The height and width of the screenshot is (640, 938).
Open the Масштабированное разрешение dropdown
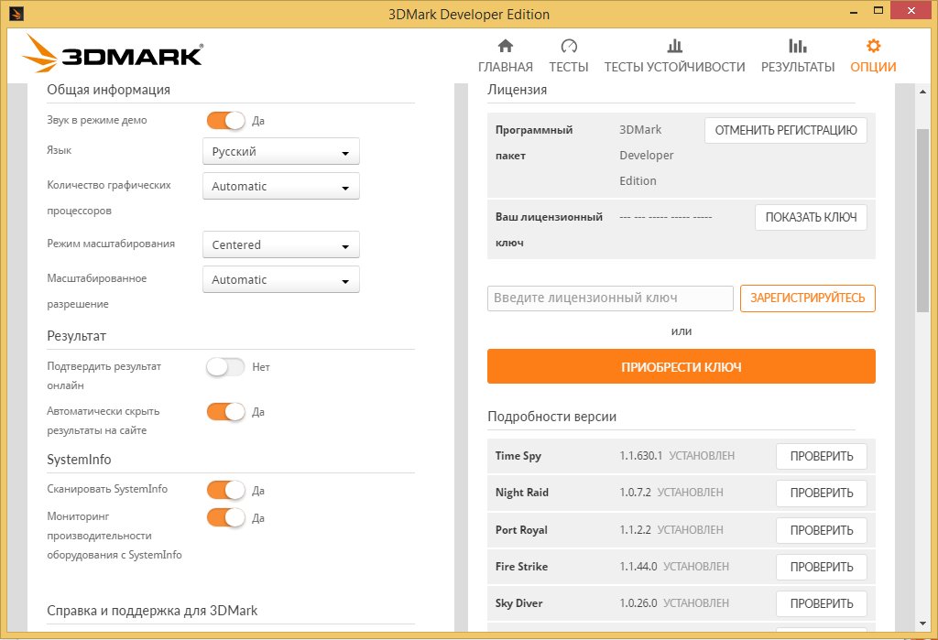point(281,279)
